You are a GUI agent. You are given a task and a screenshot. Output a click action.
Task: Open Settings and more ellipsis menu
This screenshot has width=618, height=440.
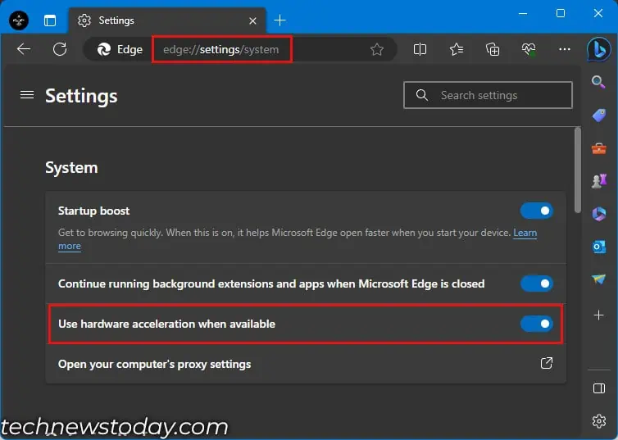565,49
